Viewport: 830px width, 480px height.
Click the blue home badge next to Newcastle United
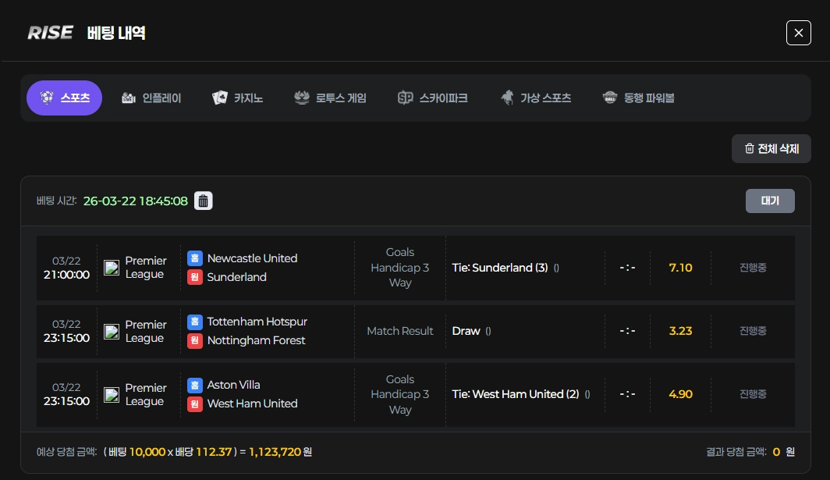(195, 258)
